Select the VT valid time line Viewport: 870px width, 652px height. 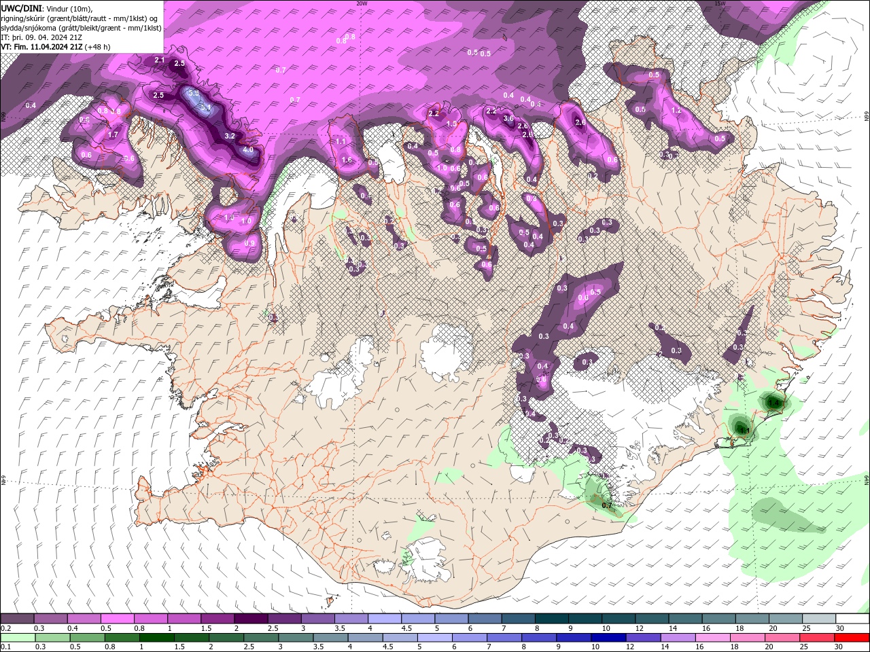pos(56,47)
